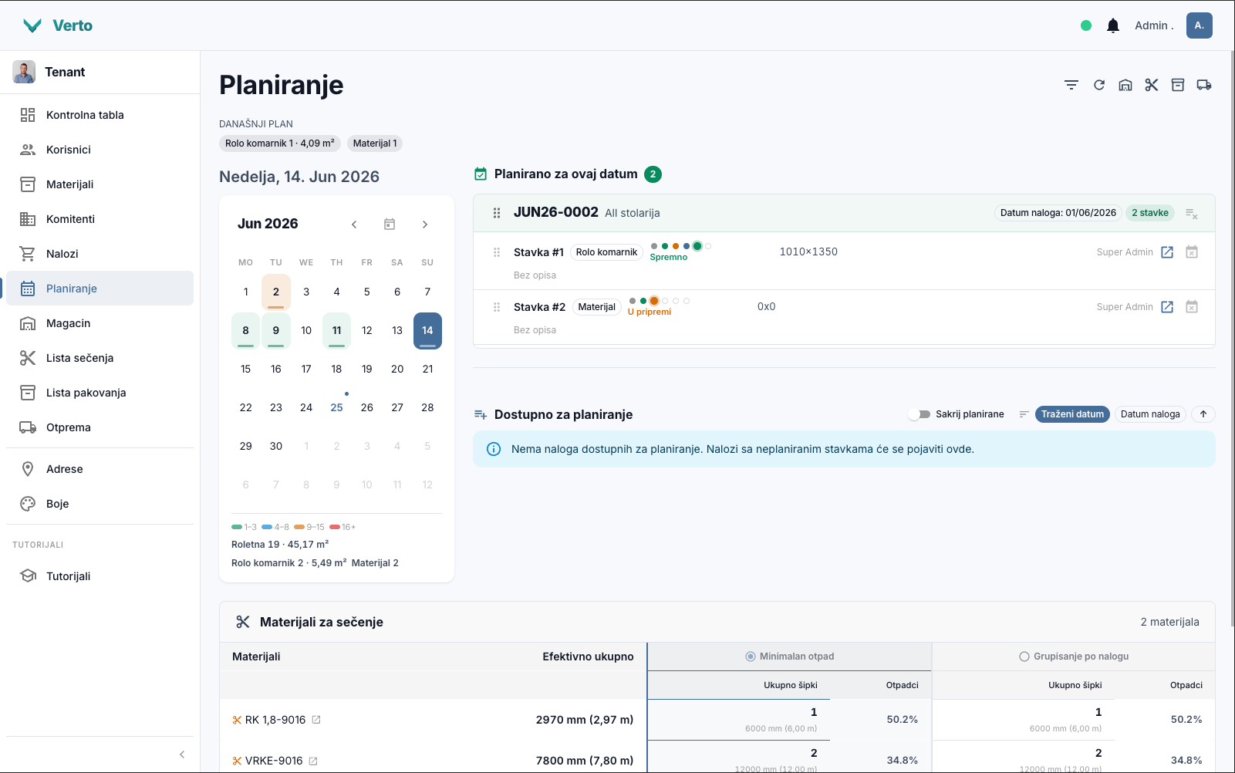Open Stavka #2 in a new window
Image resolution: width=1235 pixels, height=773 pixels.
click(x=1167, y=307)
